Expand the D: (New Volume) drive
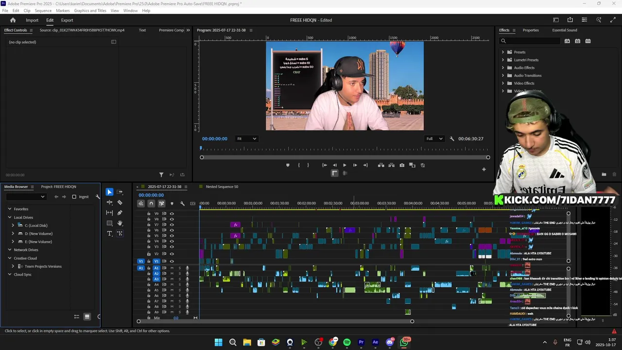 tap(13, 234)
